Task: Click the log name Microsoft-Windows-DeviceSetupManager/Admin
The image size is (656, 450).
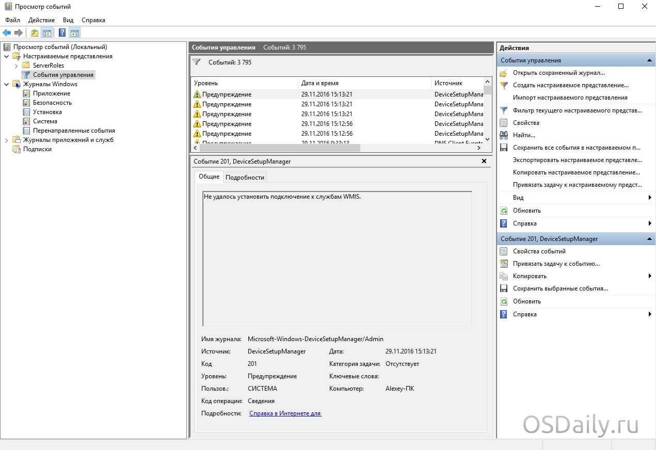Action: tap(315, 339)
